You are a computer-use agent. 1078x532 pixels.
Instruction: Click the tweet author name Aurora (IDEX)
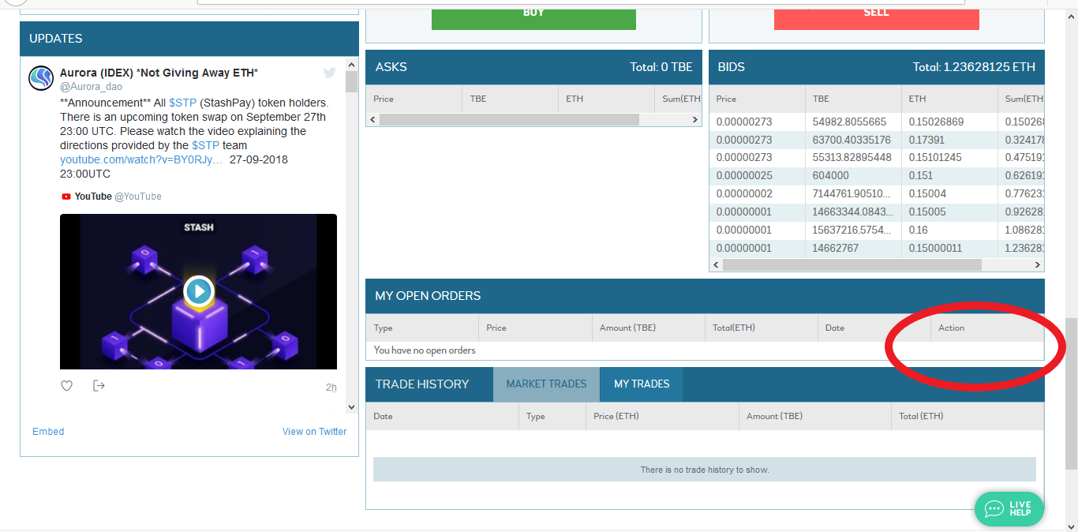click(159, 73)
